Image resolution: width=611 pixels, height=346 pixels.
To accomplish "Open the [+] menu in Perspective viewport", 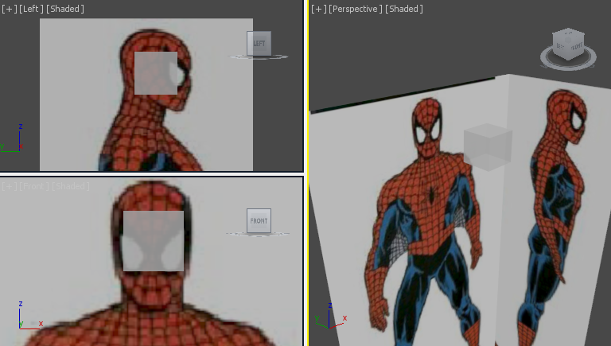I will (x=319, y=9).
